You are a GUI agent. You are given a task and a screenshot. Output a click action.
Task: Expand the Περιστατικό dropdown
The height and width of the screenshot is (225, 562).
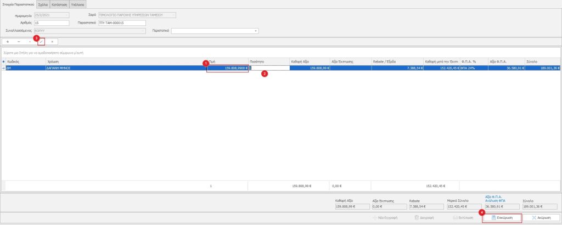tap(255, 31)
